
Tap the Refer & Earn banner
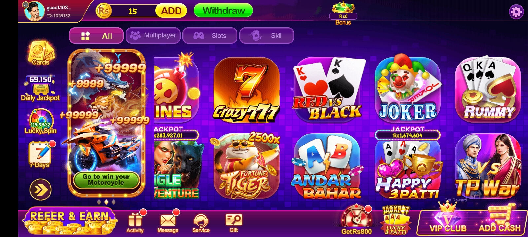[69, 221]
